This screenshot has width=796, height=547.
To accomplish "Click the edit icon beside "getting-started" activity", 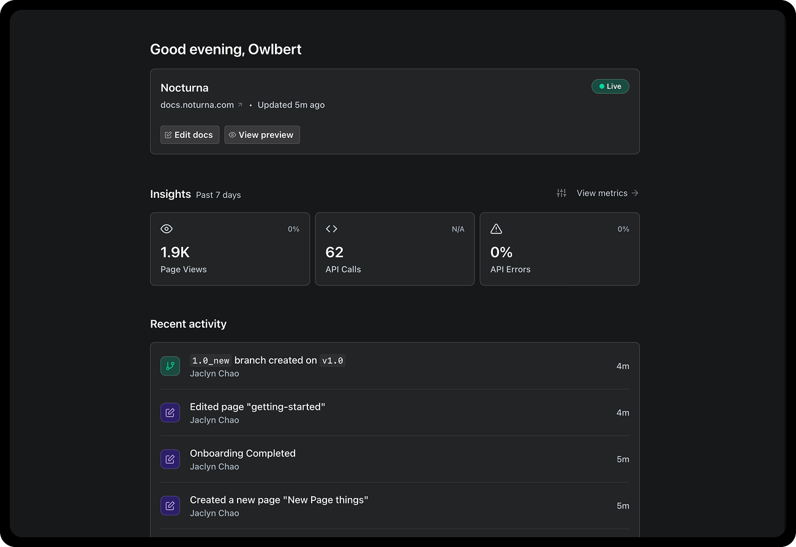I will pyautogui.click(x=170, y=412).
